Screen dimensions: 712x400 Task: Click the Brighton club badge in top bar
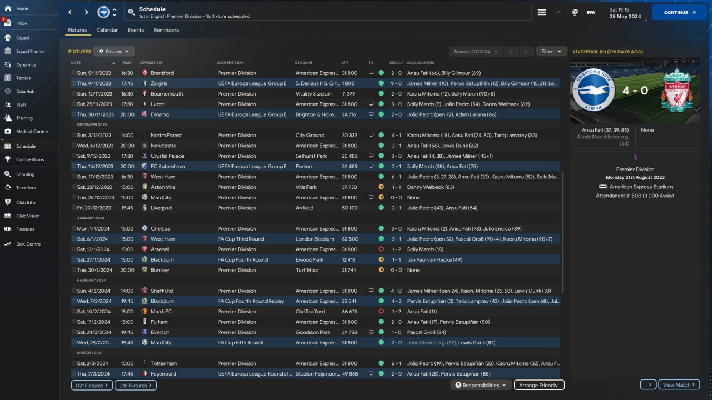[x=103, y=12]
